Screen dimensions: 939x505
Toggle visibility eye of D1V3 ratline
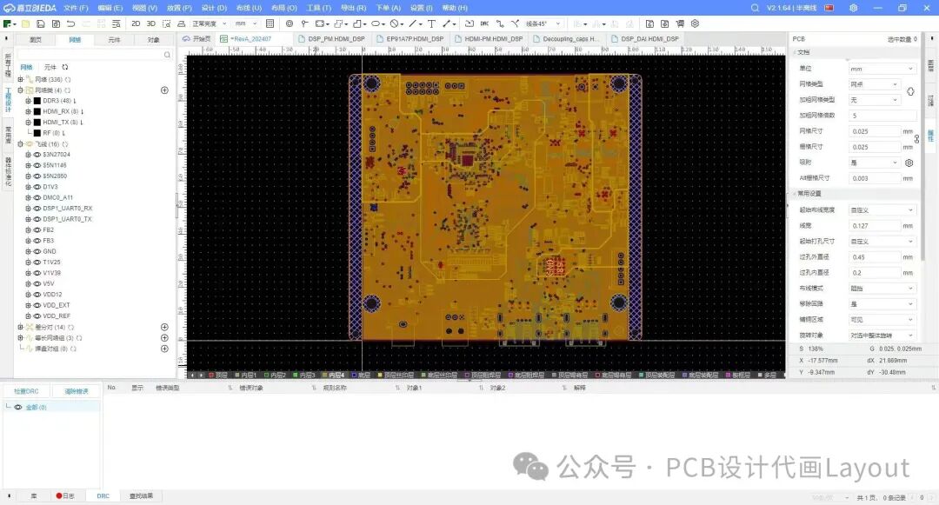point(37,187)
